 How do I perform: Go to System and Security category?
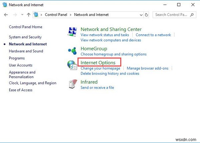tap(25, 37)
